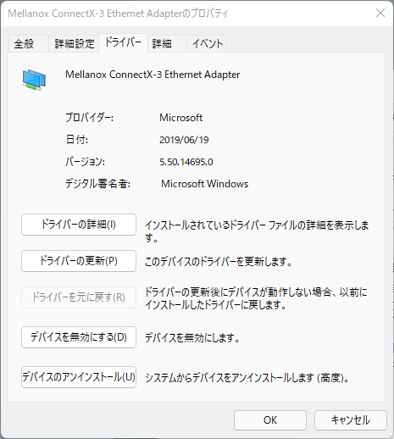Show the イベント tab

pyautogui.click(x=207, y=44)
